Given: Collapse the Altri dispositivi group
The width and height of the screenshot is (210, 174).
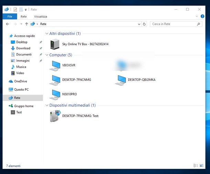Looking at the screenshot, I should click(x=47, y=33).
